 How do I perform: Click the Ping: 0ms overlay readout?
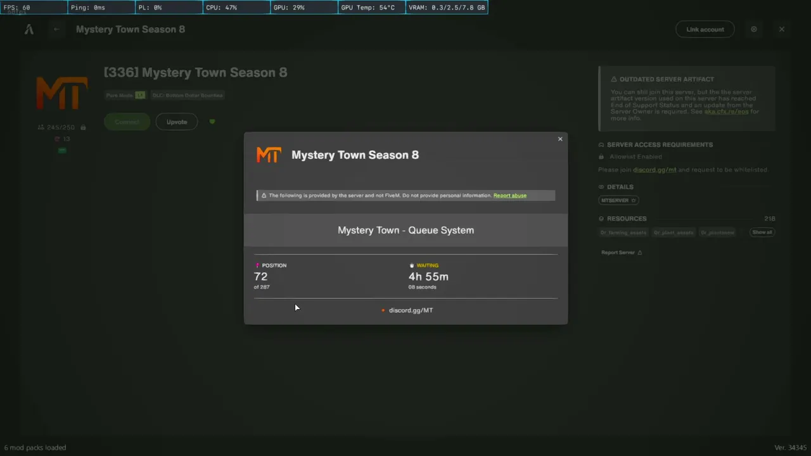tap(101, 8)
